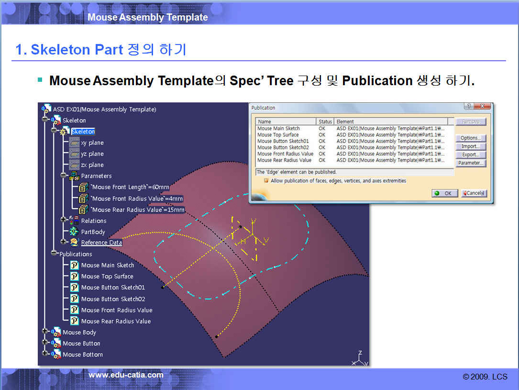Click Cancel in the Publication dialog
Screen dimensions: 519x390
(x=474, y=193)
